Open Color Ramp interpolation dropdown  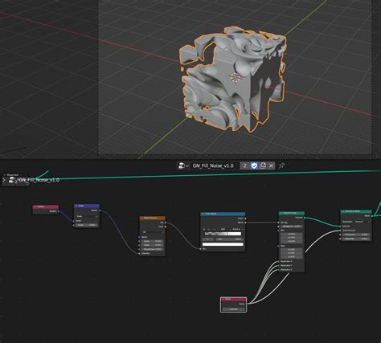(237, 229)
